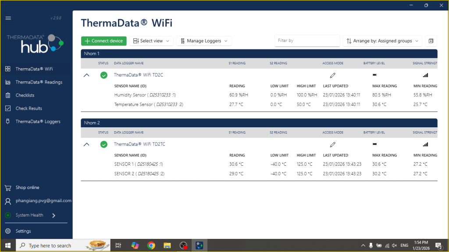
Task: Click battery level icon for TD2C
Action: pos(374,75)
